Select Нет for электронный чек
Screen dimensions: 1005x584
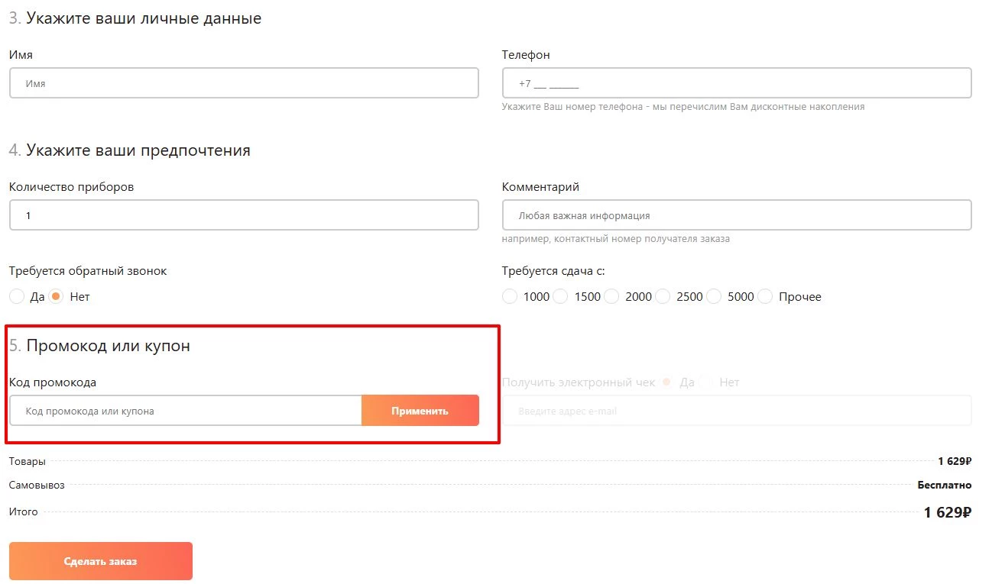707,382
